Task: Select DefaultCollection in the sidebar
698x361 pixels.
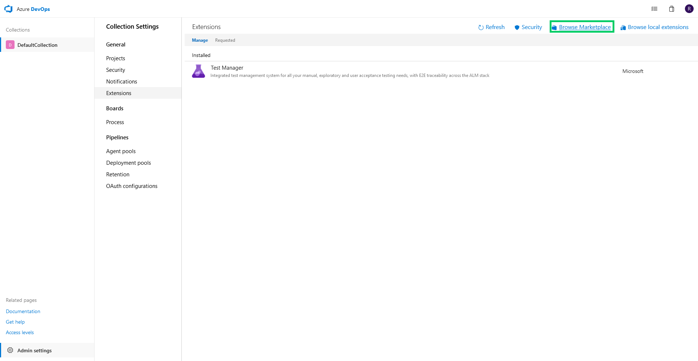Action: click(x=47, y=45)
